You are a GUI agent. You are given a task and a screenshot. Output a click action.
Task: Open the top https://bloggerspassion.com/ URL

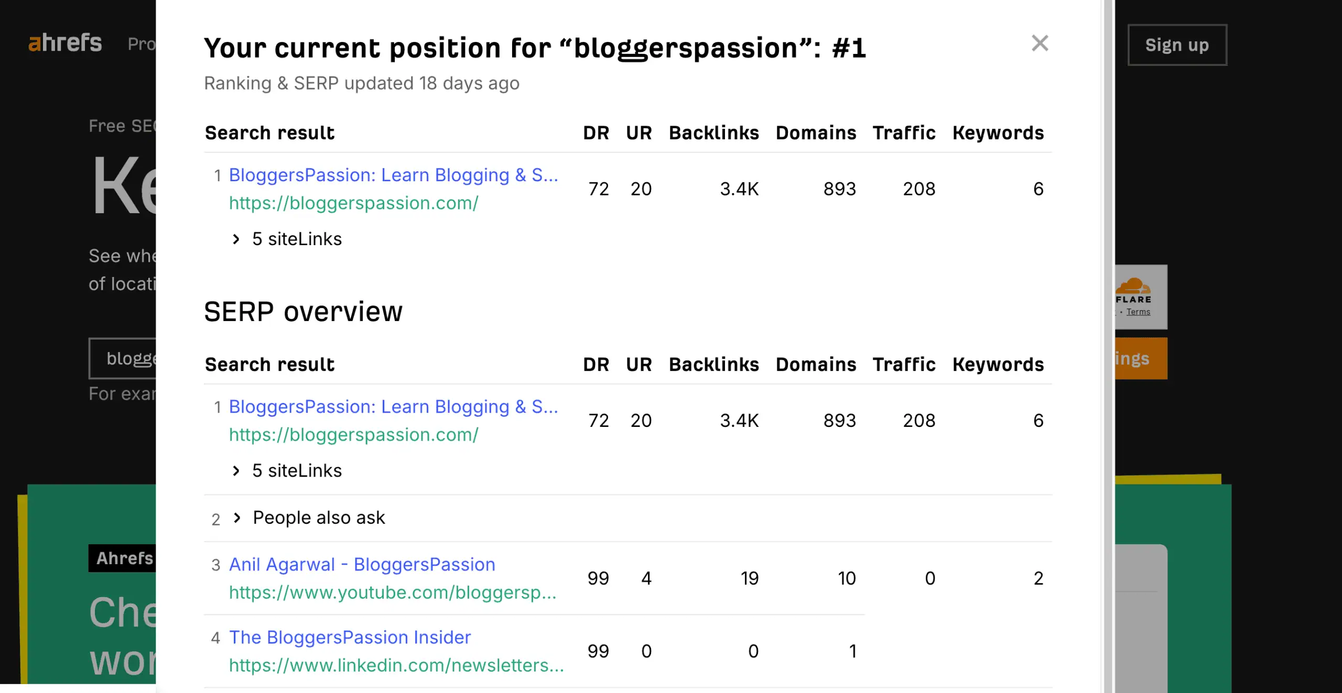click(353, 203)
